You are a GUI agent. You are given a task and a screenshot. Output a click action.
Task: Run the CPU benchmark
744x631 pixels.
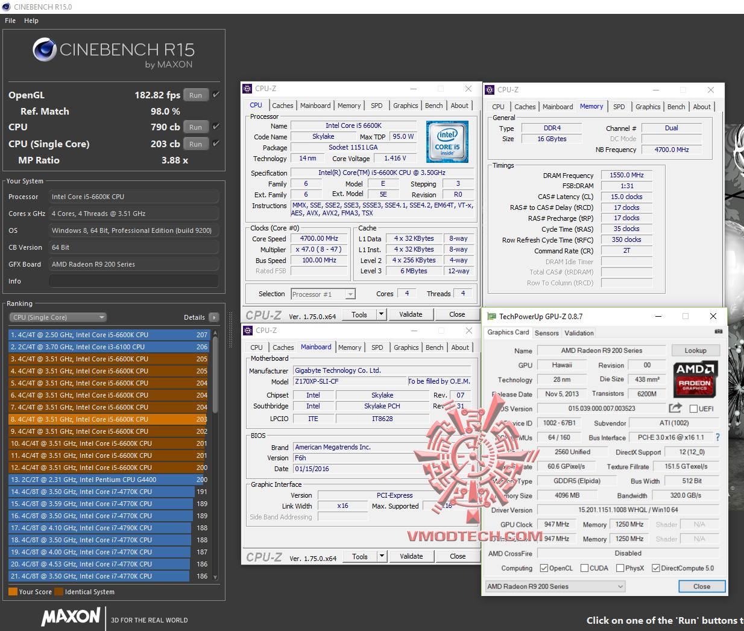(x=196, y=127)
